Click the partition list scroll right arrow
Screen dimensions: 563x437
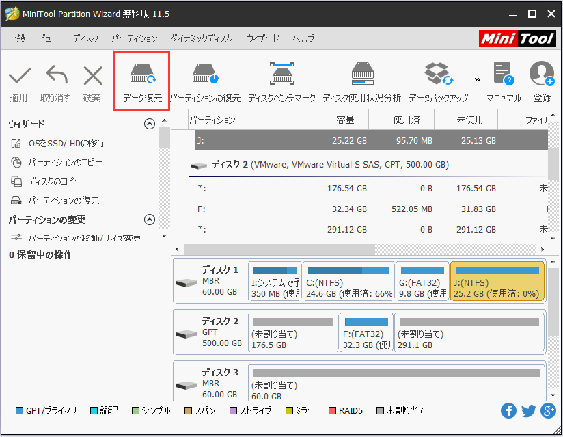point(543,249)
